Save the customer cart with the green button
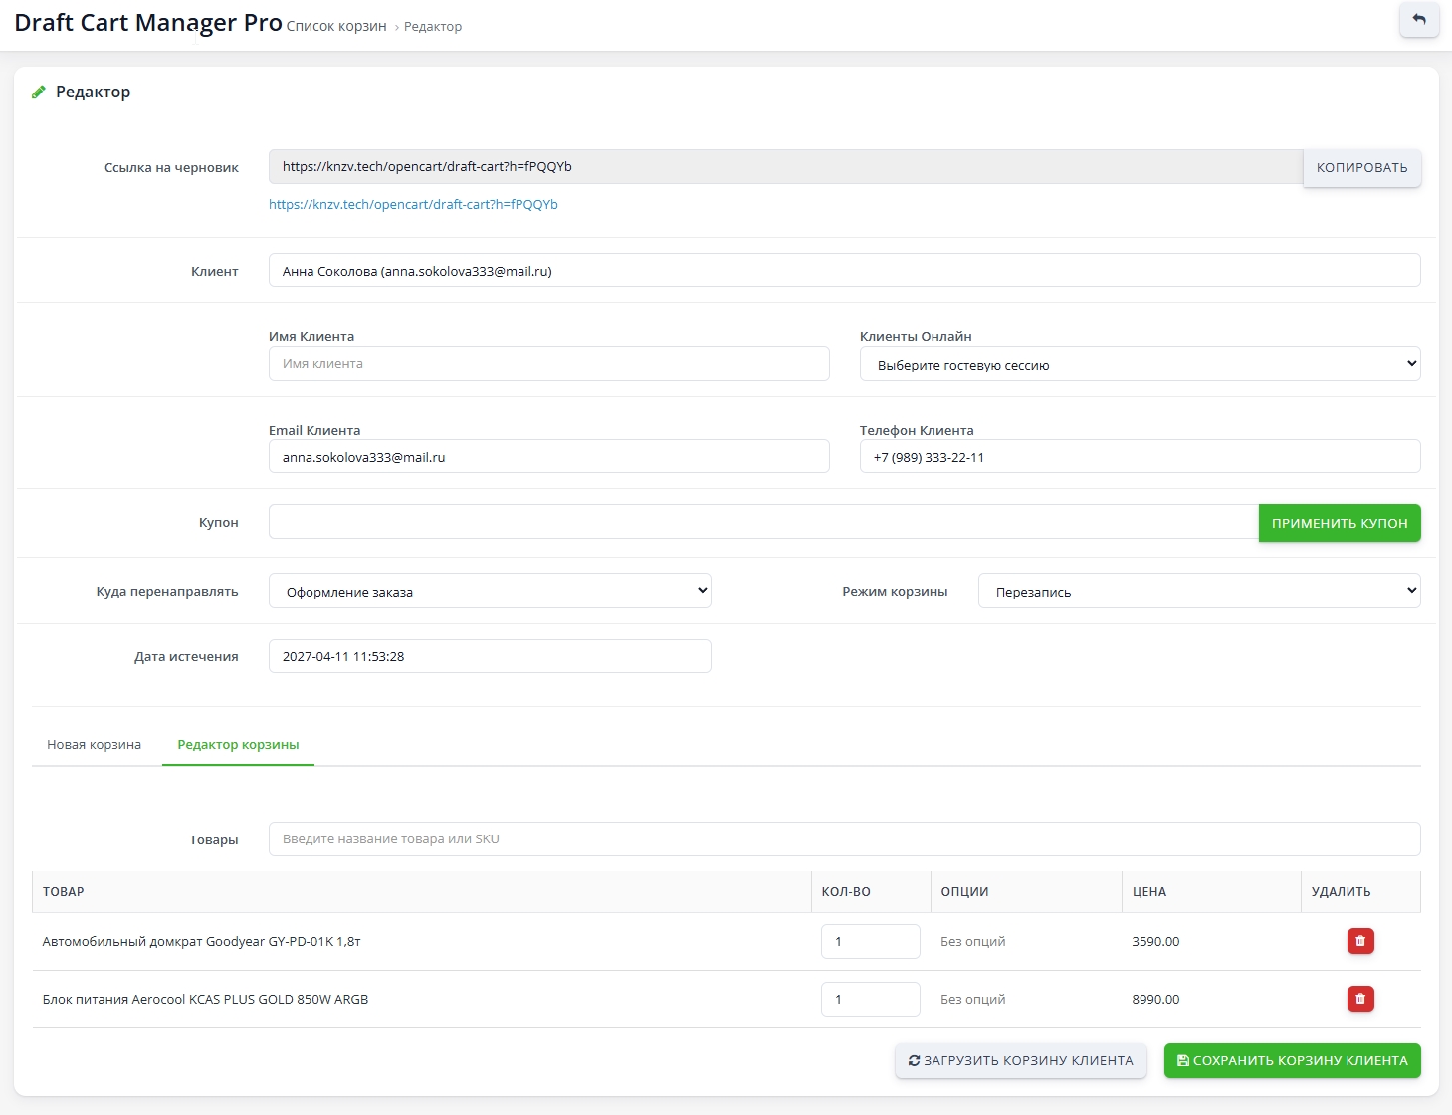The height and width of the screenshot is (1115, 1452). coord(1292,1061)
